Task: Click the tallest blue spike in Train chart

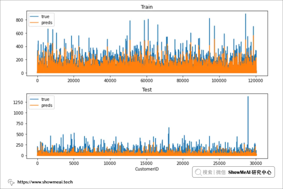Action: (x=246, y=27)
